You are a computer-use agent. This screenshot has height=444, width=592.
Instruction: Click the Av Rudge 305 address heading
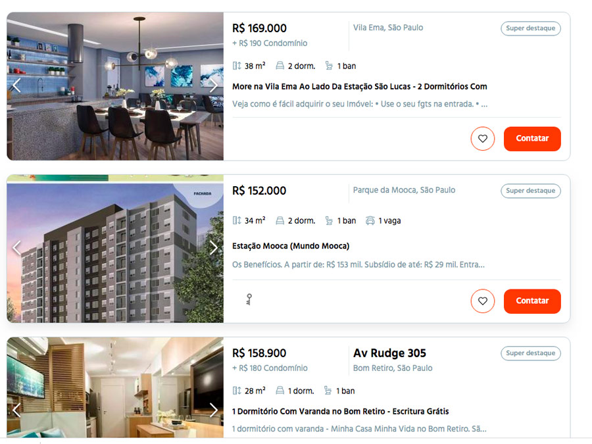(389, 353)
